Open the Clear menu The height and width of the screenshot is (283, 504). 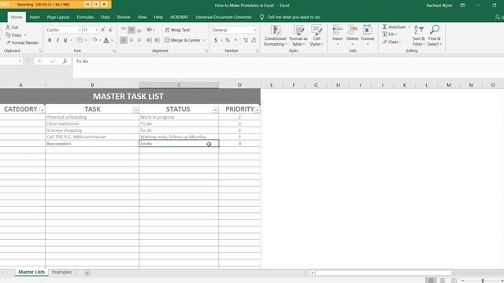click(x=392, y=42)
